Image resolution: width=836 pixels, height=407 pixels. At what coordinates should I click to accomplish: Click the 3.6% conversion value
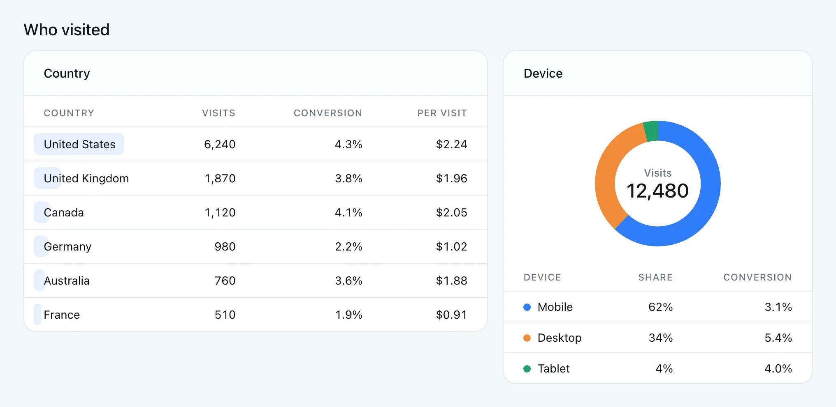348,281
